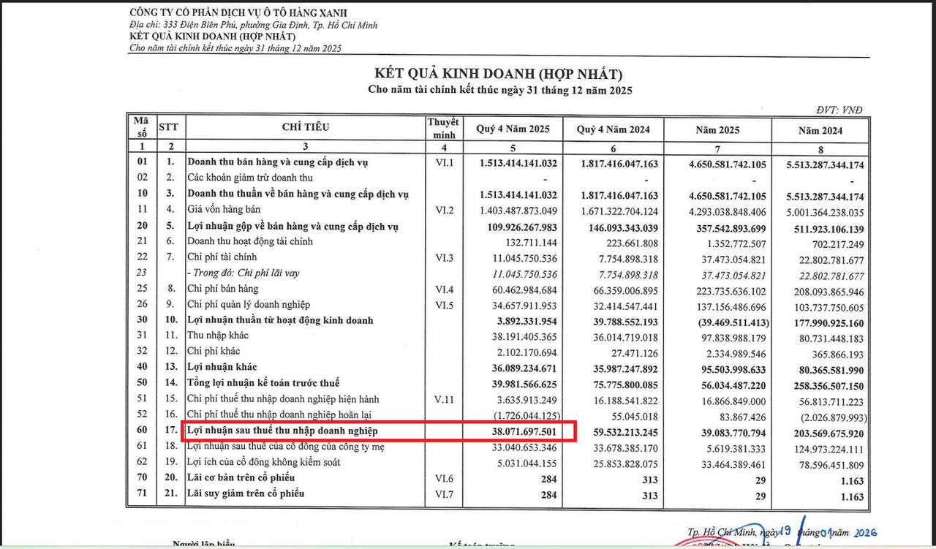Viewport: 936px width, 549px height.
Task: Click the 'CHỈ TIÊU' column header
Action: click(x=306, y=127)
